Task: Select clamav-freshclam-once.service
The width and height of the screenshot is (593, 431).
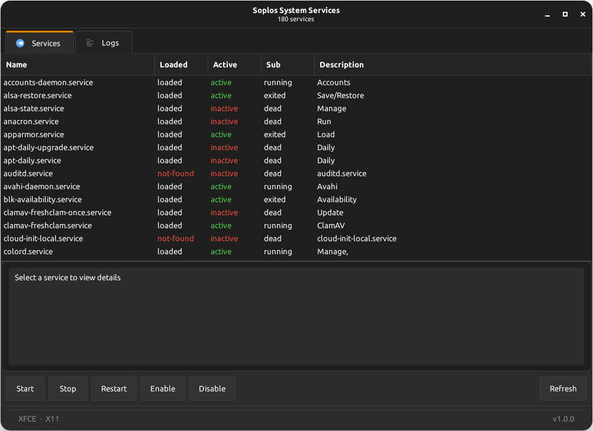Action: 296,213
